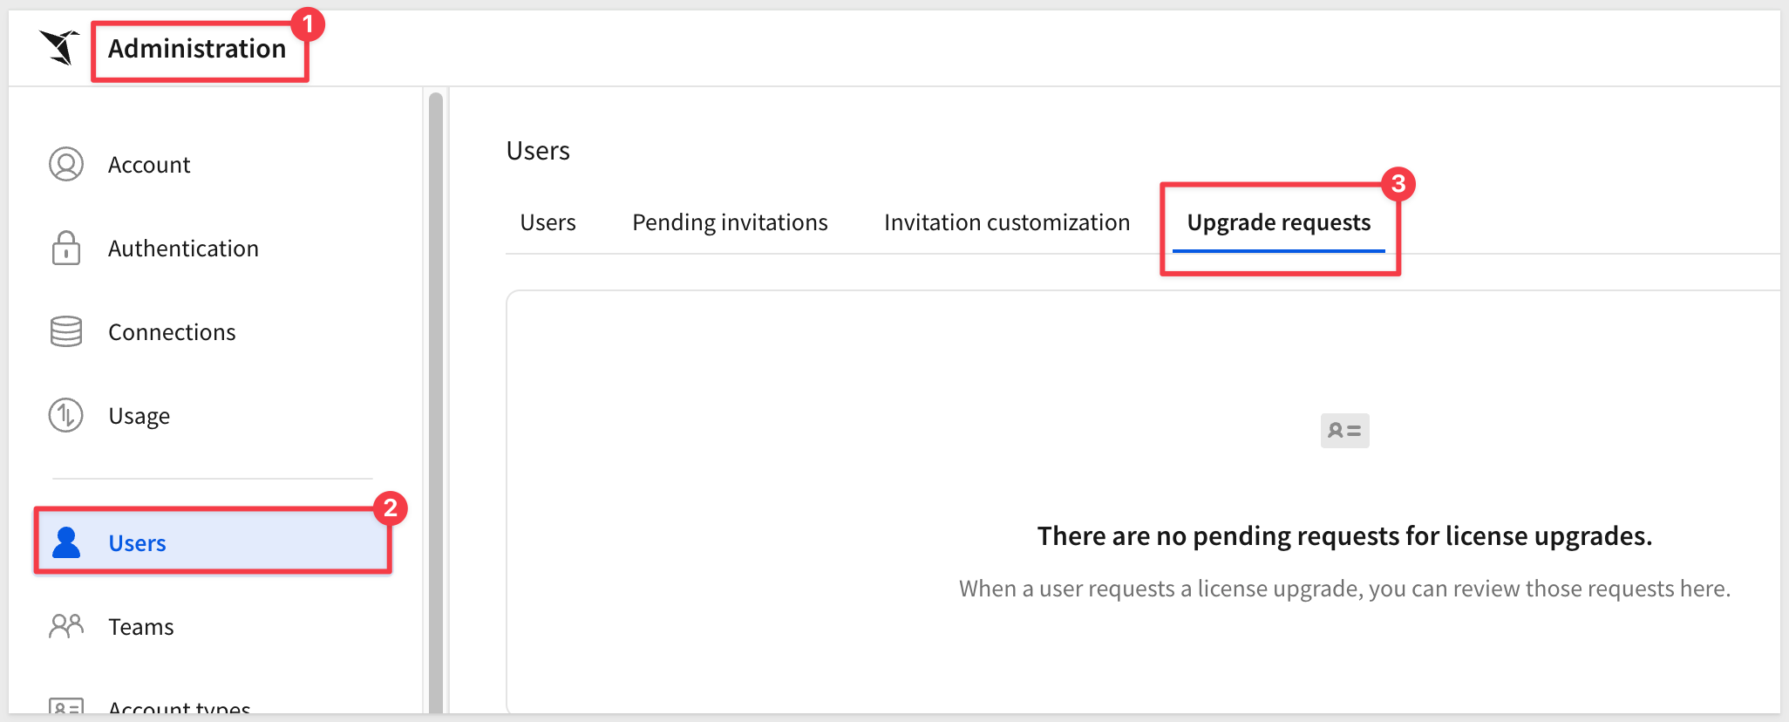Click the sidebar vertical scrollbar
1789x722 pixels.
point(436,401)
